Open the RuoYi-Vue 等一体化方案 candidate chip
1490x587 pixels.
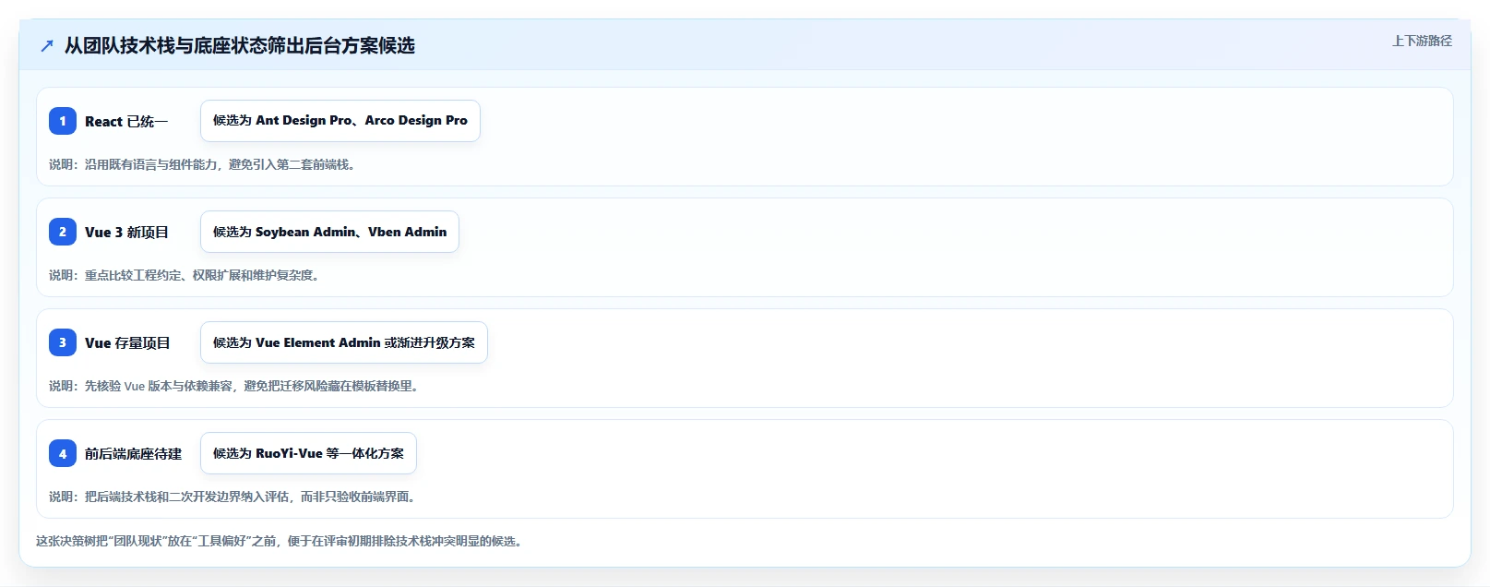pos(308,453)
